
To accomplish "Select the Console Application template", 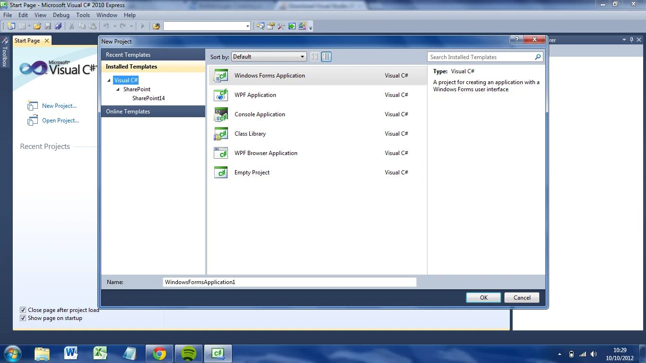I will 317,114.
